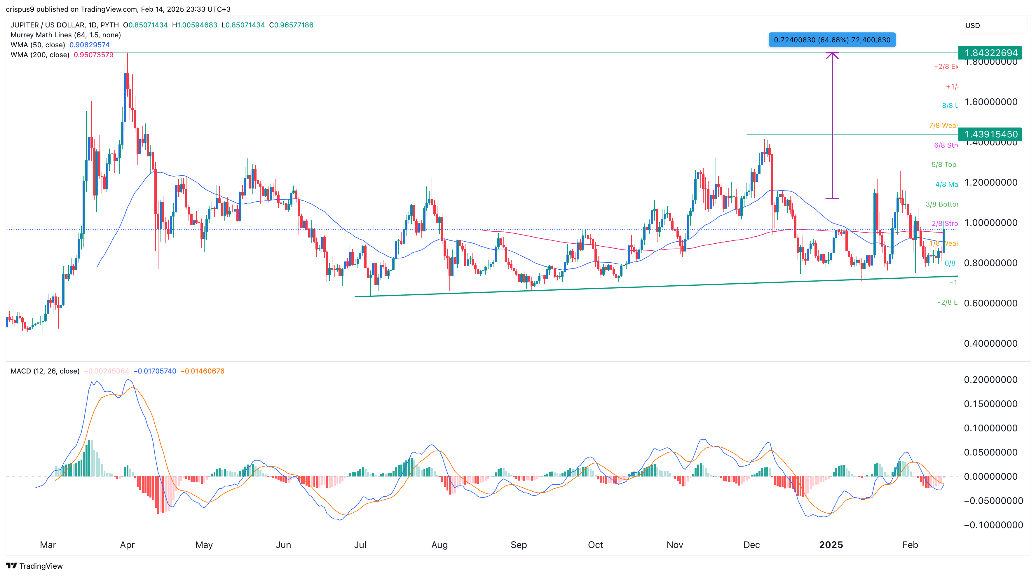Image resolution: width=1036 pixels, height=576 pixels.
Task: Click the MACD (12, 26, close) legend
Action: (x=45, y=371)
